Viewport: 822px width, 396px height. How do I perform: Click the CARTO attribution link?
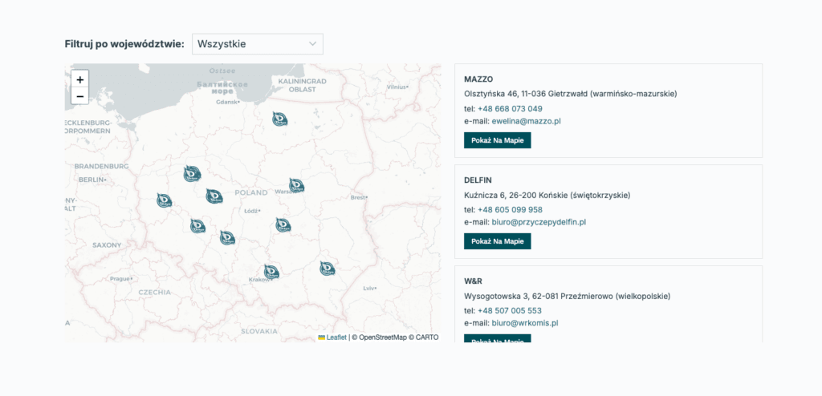pos(427,337)
